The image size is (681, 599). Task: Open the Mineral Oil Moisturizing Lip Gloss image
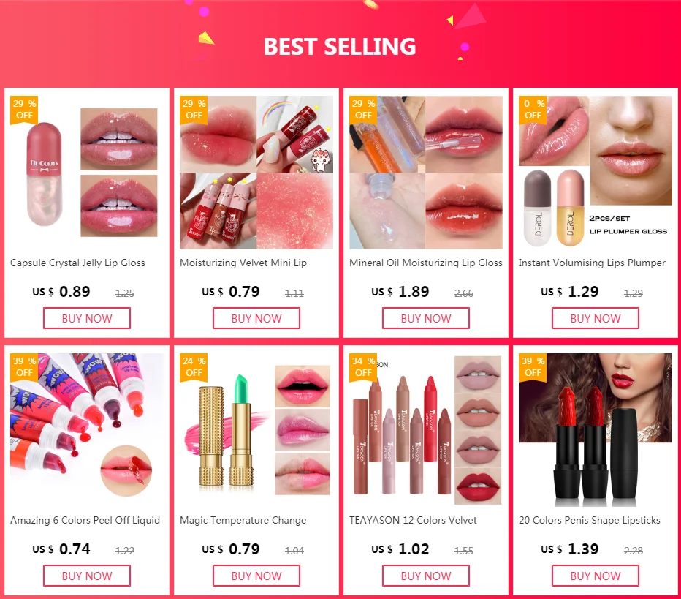coord(425,173)
